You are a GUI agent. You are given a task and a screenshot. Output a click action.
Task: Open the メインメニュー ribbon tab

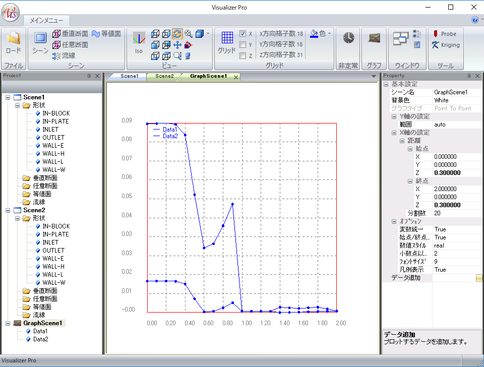click(x=46, y=21)
